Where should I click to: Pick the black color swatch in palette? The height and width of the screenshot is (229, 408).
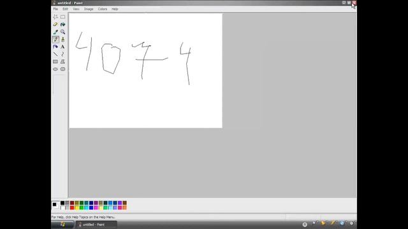coord(62,203)
